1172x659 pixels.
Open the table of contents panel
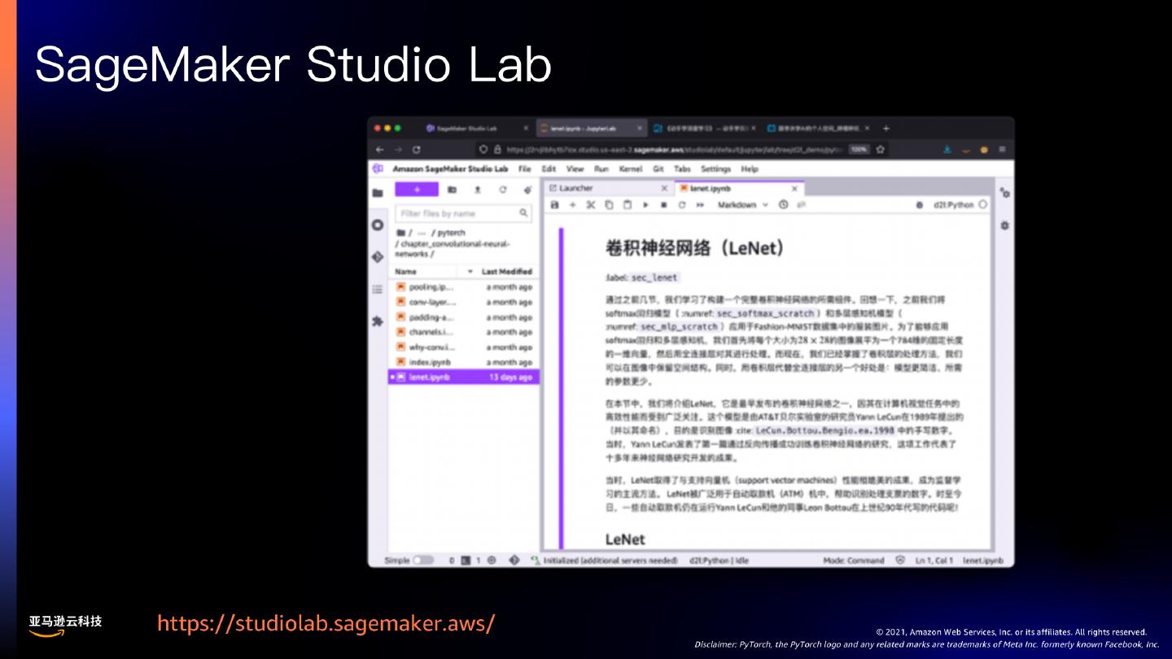pos(378,289)
